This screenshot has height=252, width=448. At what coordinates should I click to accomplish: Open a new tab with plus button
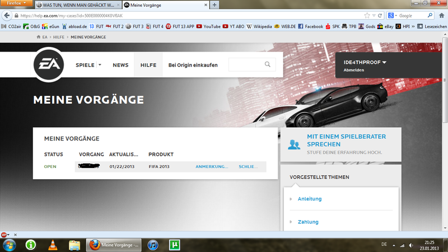(x=214, y=5)
